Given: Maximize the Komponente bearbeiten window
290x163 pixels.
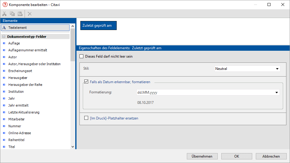Looking at the screenshot, I should click(269, 5).
